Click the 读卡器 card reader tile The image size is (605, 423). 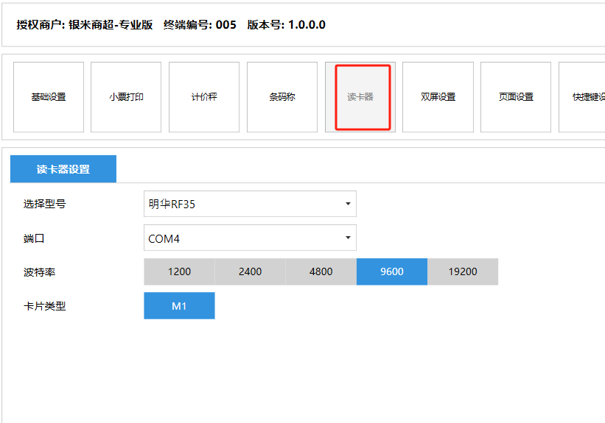click(x=361, y=97)
